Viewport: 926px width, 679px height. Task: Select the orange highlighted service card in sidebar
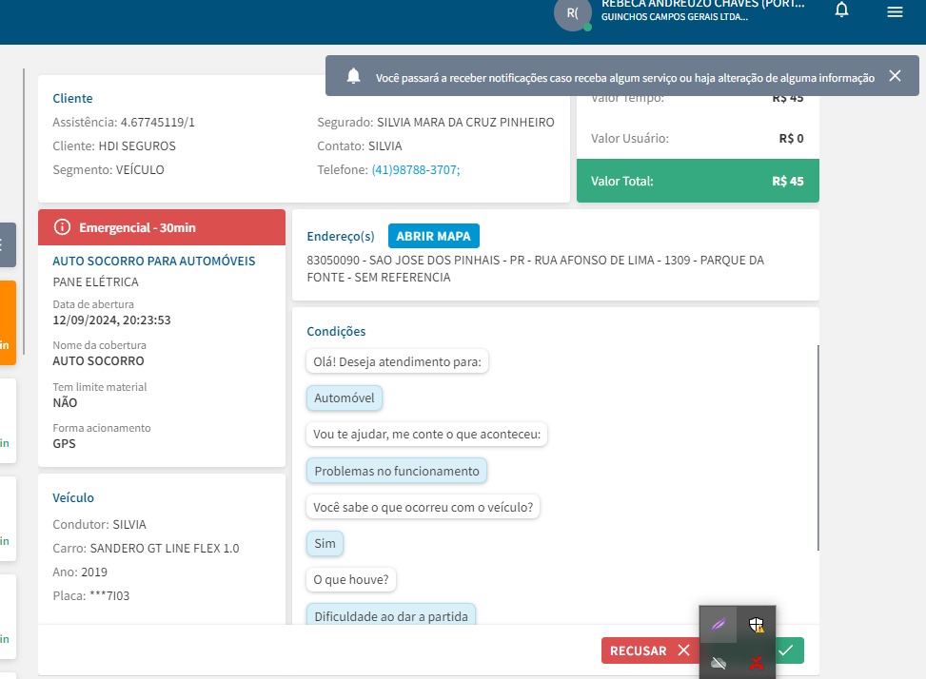coord(8,322)
